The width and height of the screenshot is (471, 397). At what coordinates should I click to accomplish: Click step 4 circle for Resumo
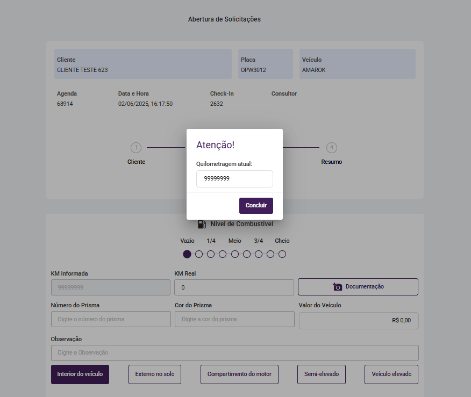point(332,147)
